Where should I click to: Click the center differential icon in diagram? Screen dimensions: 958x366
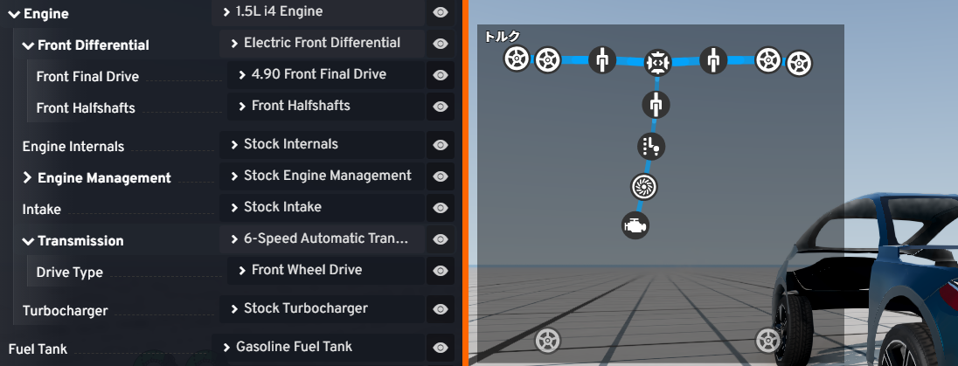pyautogui.click(x=658, y=62)
